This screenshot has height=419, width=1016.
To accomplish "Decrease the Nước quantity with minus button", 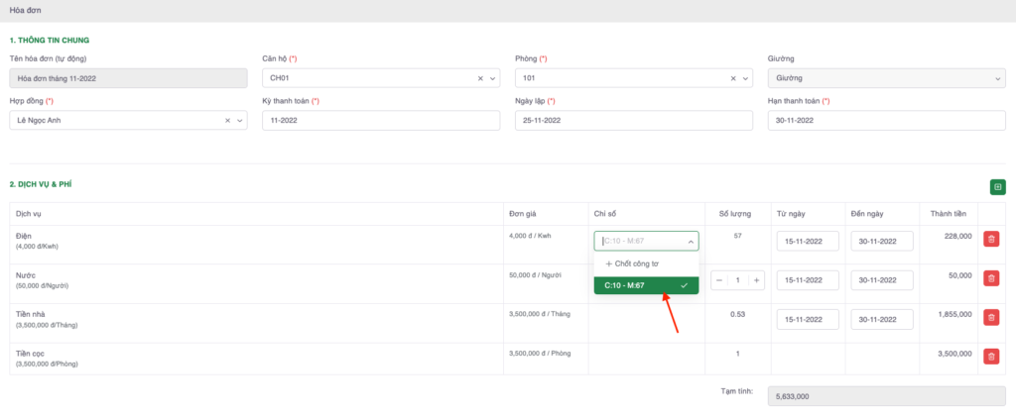I will 718,280.
